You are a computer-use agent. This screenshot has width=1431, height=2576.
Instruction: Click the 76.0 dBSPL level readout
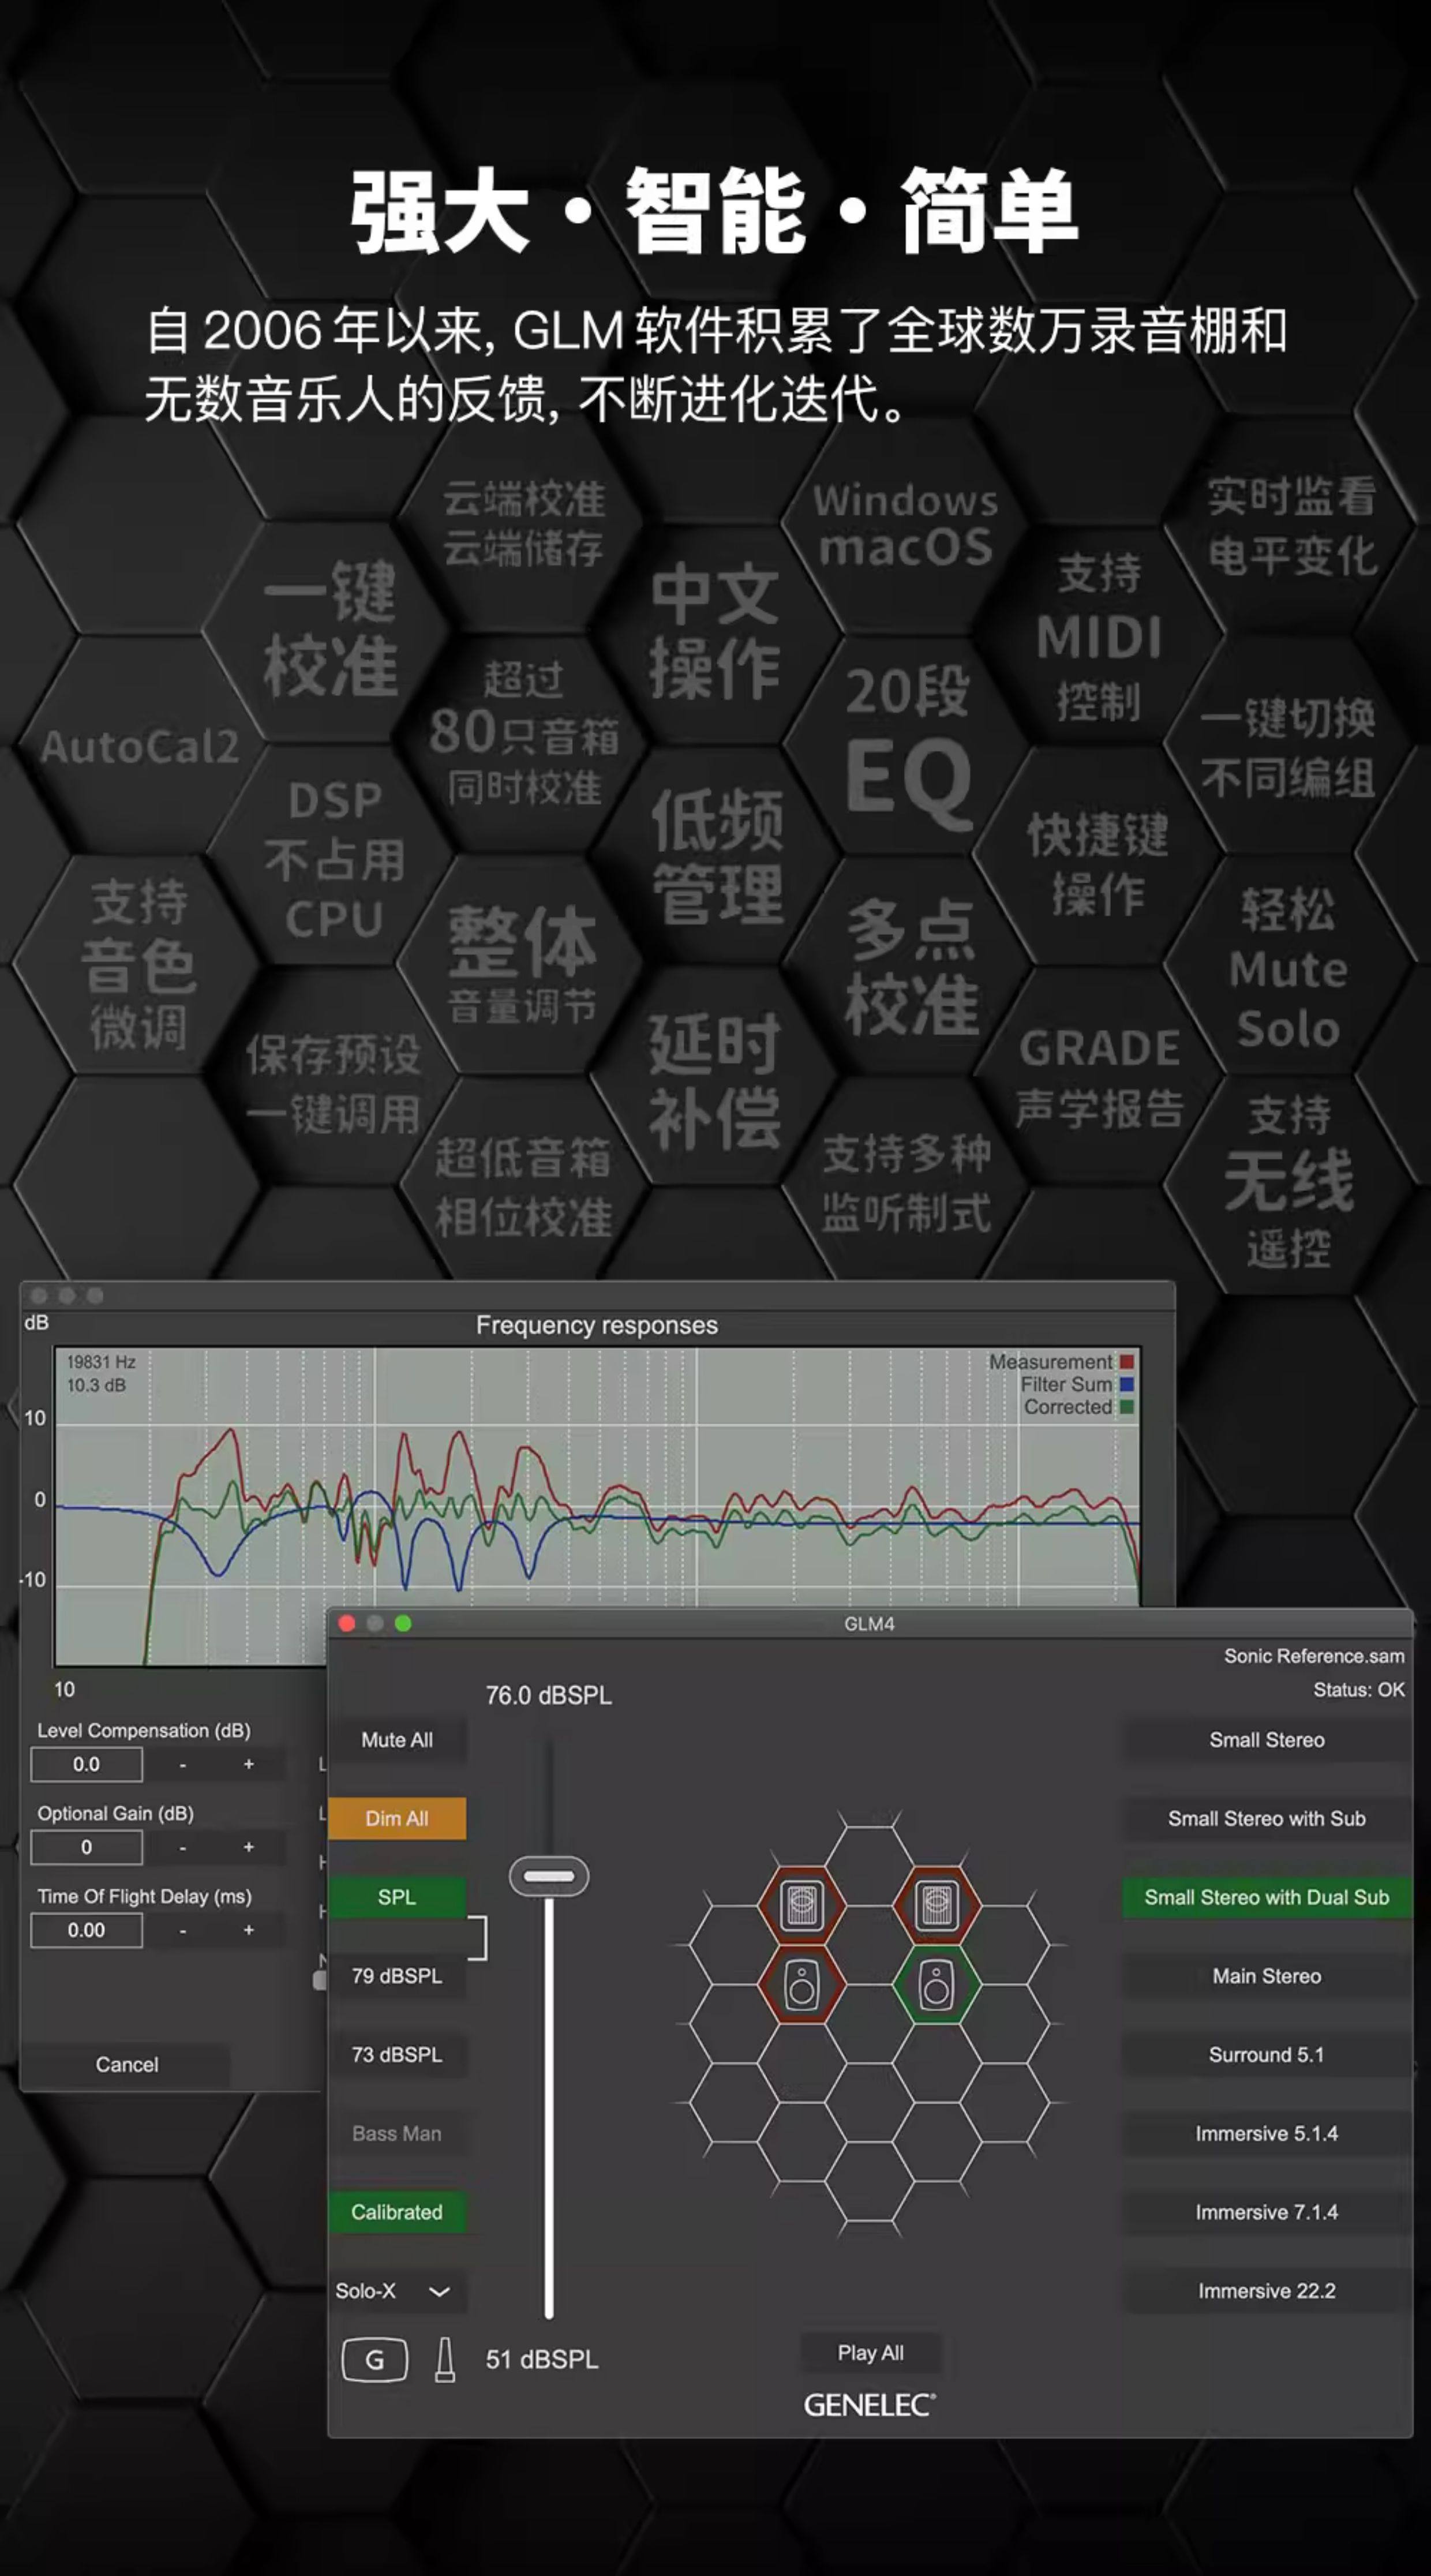click(x=549, y=1695)
